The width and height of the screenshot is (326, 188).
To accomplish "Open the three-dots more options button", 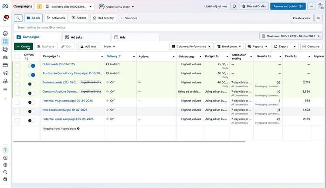I will tap(311, 7).
